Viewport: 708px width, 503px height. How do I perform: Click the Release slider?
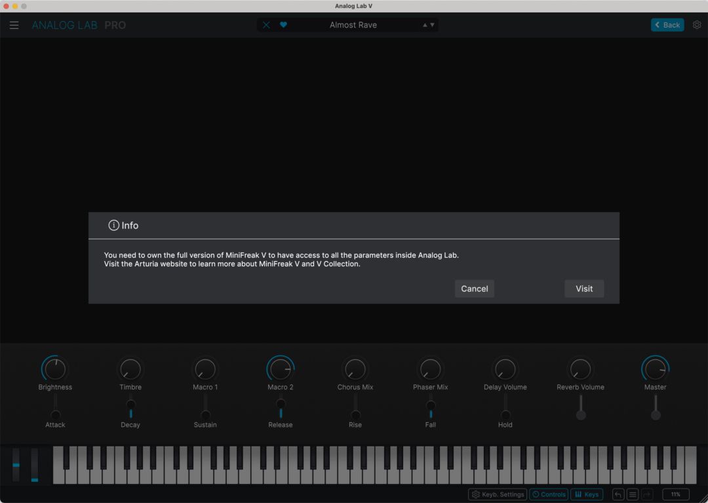coord(281,407)
